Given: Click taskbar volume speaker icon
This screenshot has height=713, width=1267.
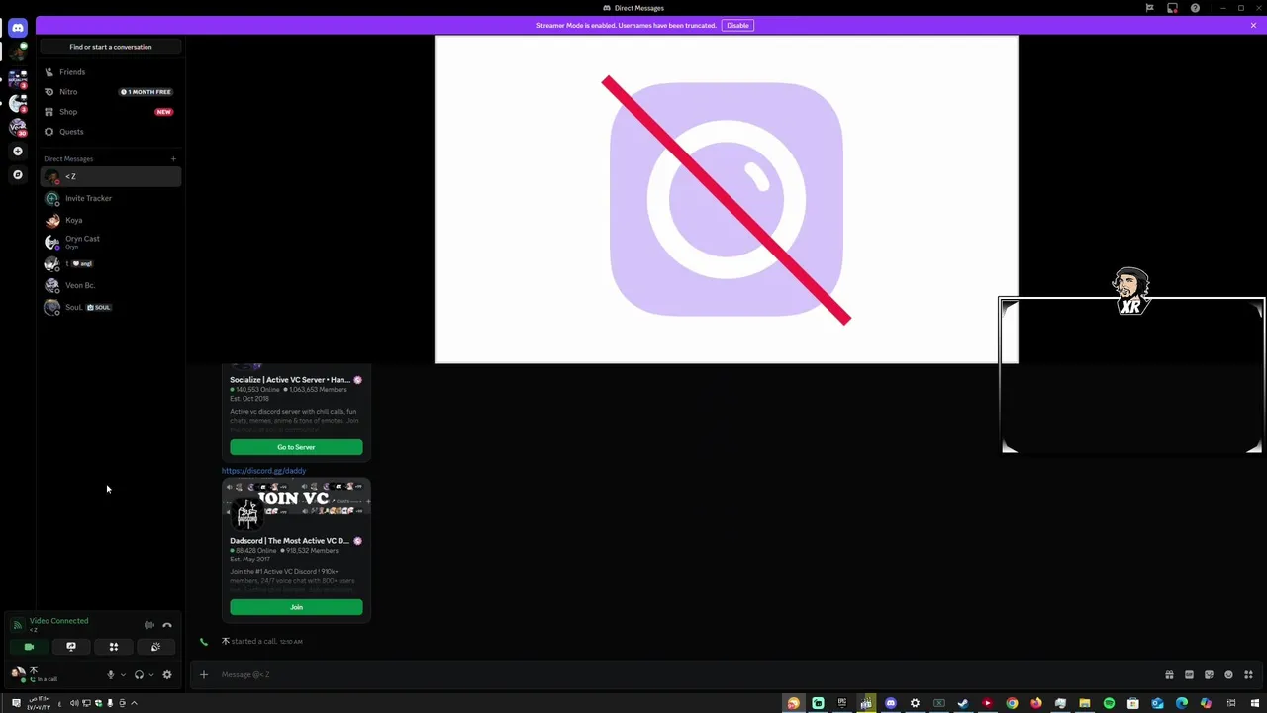Looking at the screenshot, I should [x=74, y=703].
